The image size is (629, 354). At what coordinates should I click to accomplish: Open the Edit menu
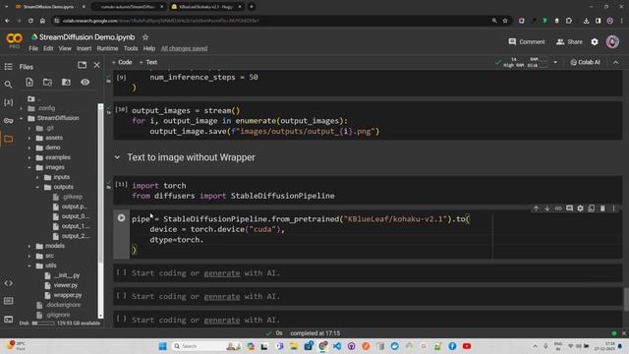[48, 48]
